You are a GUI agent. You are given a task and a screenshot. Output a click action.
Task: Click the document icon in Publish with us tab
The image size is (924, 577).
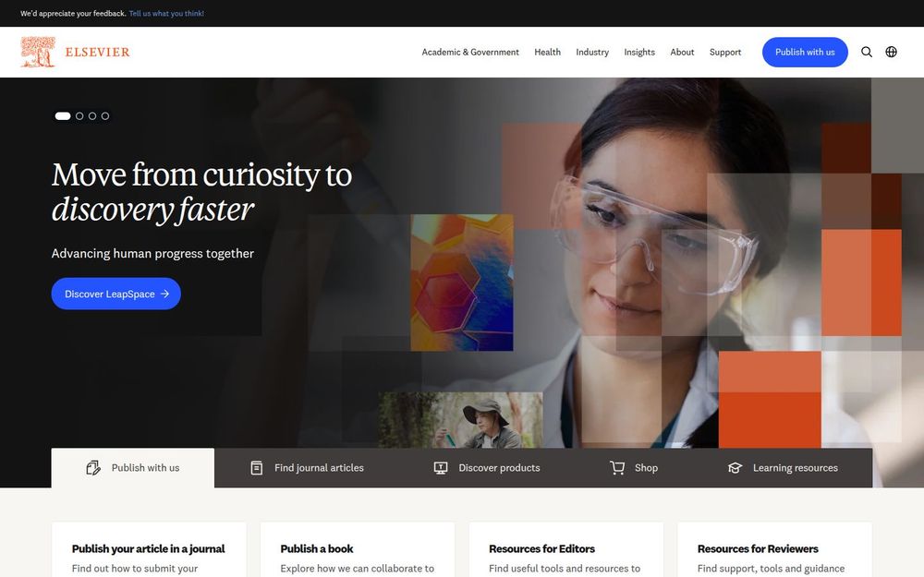pyautogui.click(x=93, y=468)
